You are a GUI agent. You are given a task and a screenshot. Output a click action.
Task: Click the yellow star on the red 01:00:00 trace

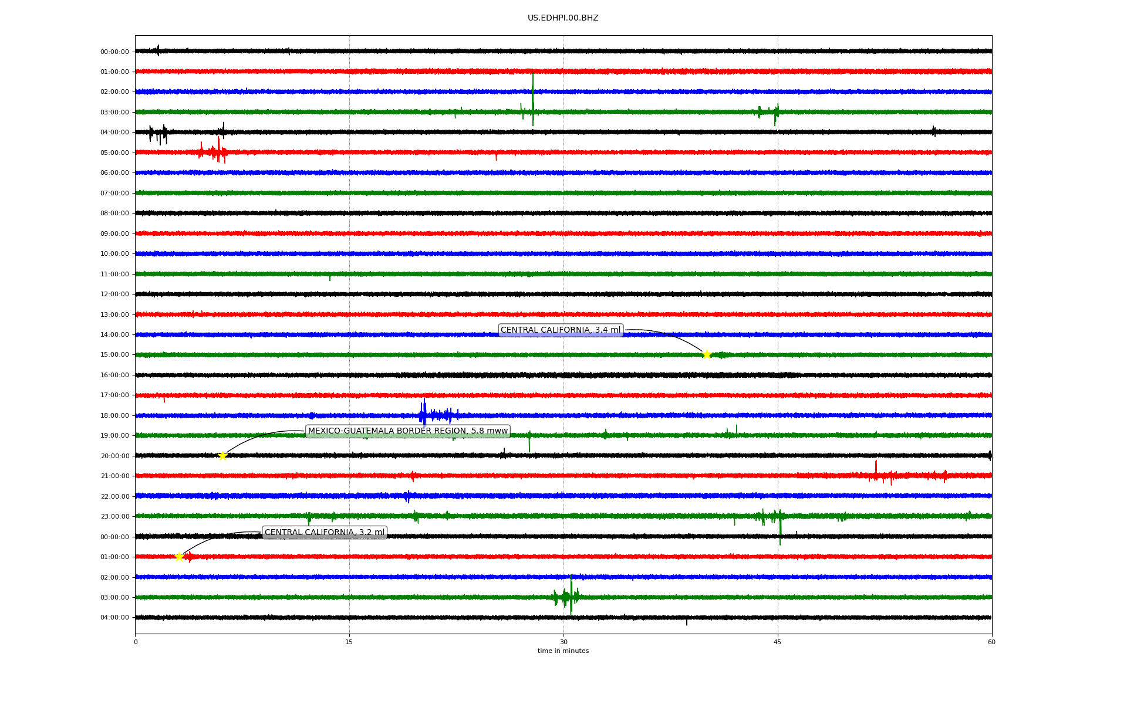coord(180,557)
